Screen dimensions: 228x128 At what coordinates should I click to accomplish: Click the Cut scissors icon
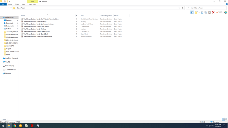click(x=202, y=13)
